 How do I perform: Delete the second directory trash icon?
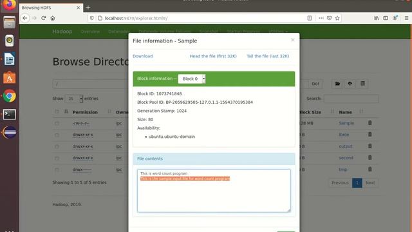pyautogui.click(x=370, y=157)
